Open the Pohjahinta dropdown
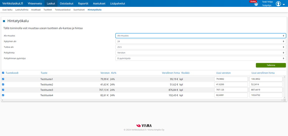This screenshot has height=136, width=288. pyautogui.click(x=201, y=53)
